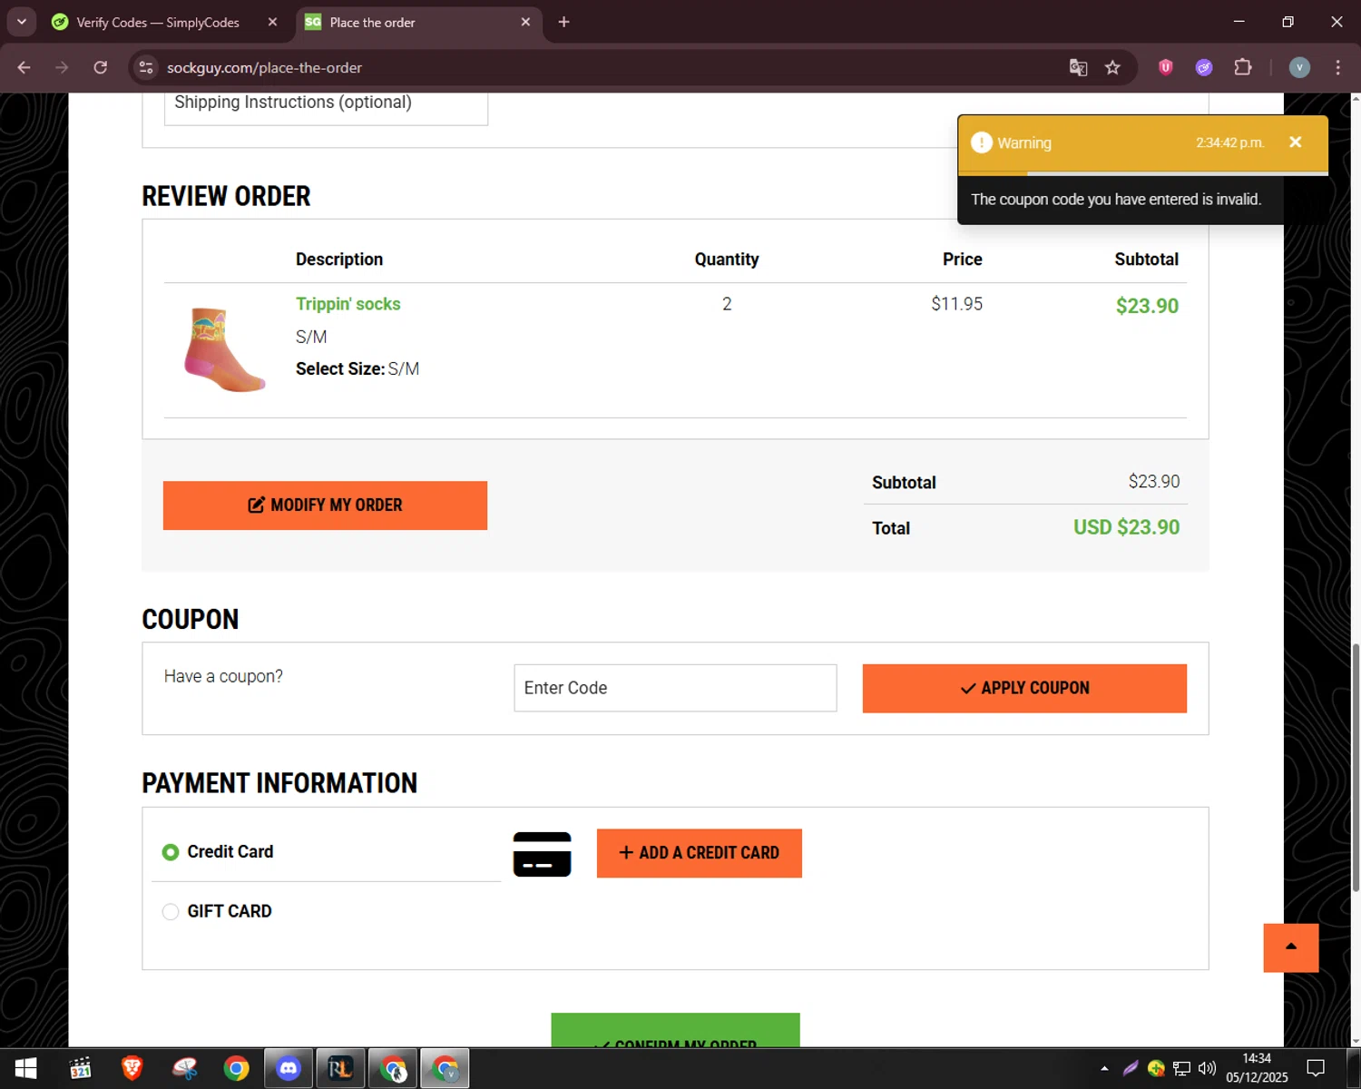Show hidden system tray icons
This screenshot has height=1089, width=1361.
click(1104, 1068)
